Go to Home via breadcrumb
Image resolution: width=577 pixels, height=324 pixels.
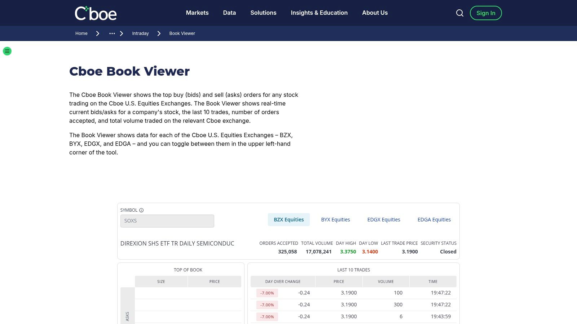81,33
